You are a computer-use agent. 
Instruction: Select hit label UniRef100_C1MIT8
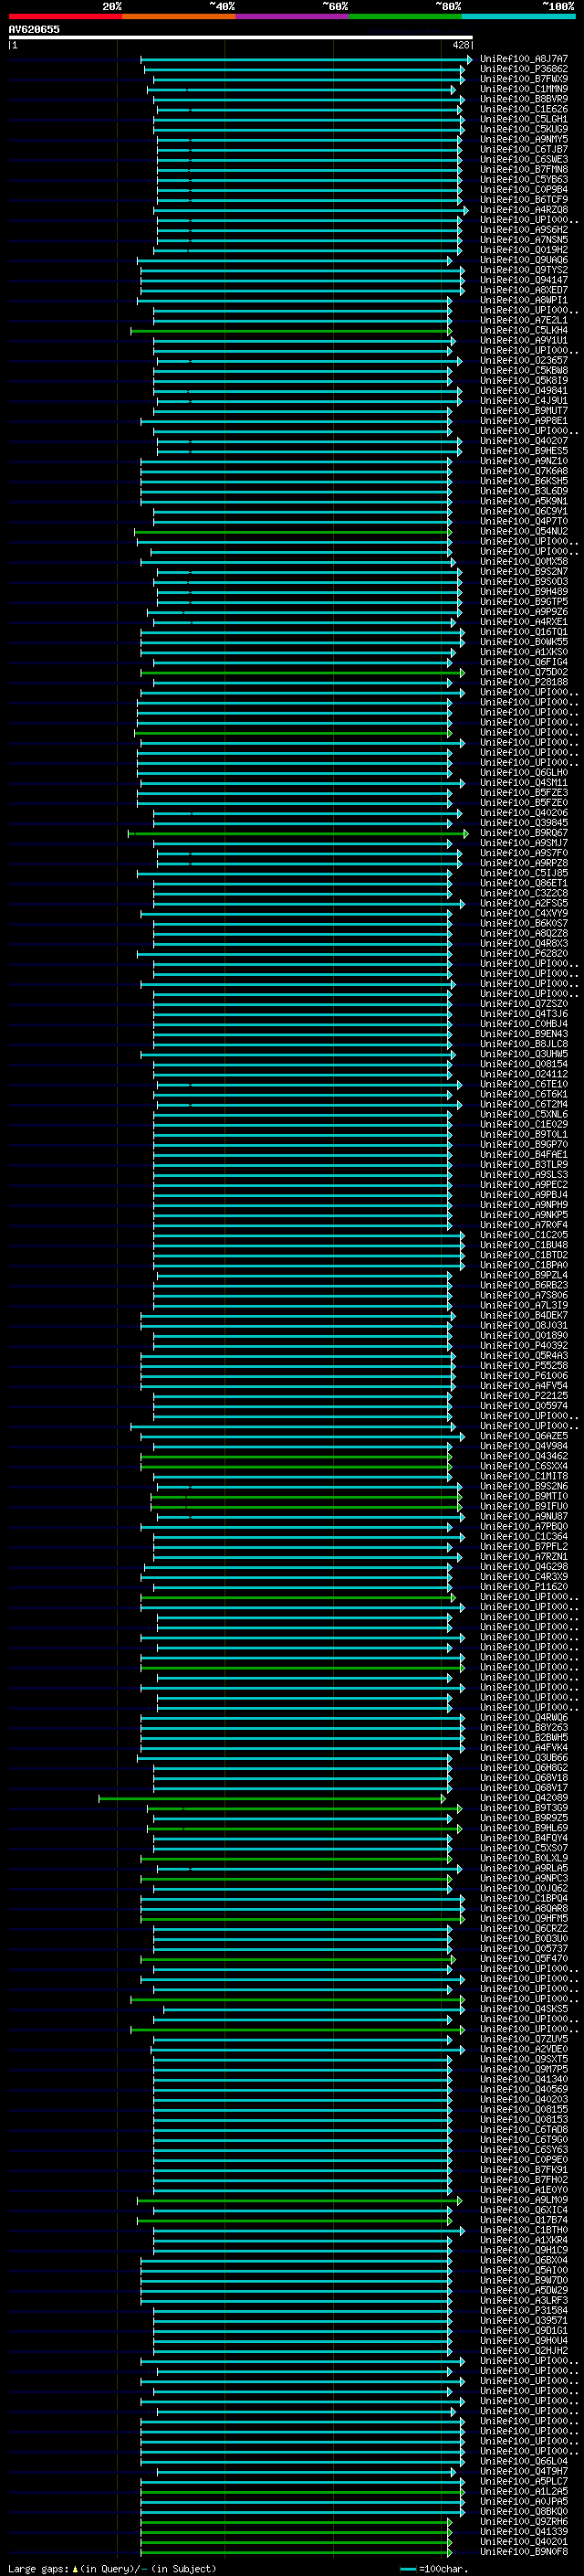click(x=524, y=1478)
